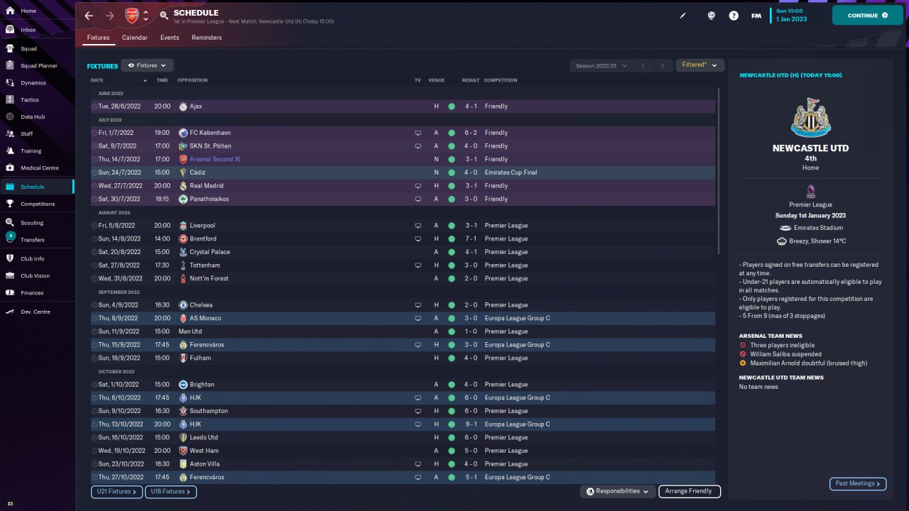Open the Club Info shield icon
The image size is (909, 511).
click(10, 259)
